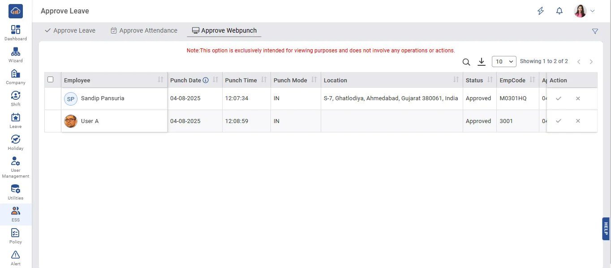Click the lightning bolt quick actions icon
Screen dimensions: 611x268
pyautogui.click(x=541, y=11)
